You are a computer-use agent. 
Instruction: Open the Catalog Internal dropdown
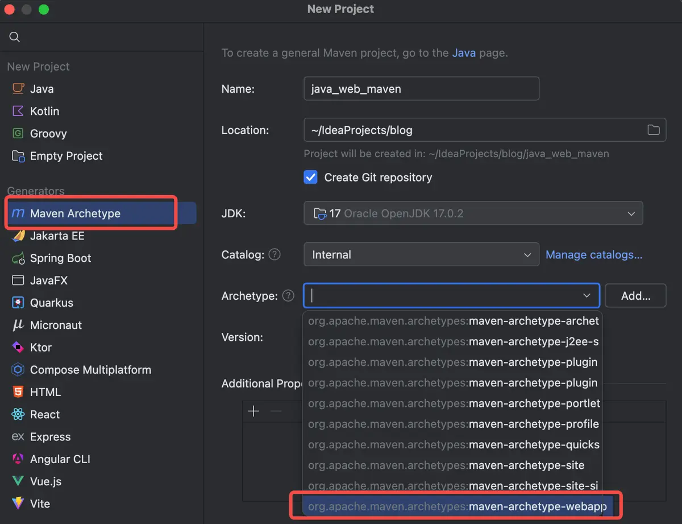tap(422, 254)
